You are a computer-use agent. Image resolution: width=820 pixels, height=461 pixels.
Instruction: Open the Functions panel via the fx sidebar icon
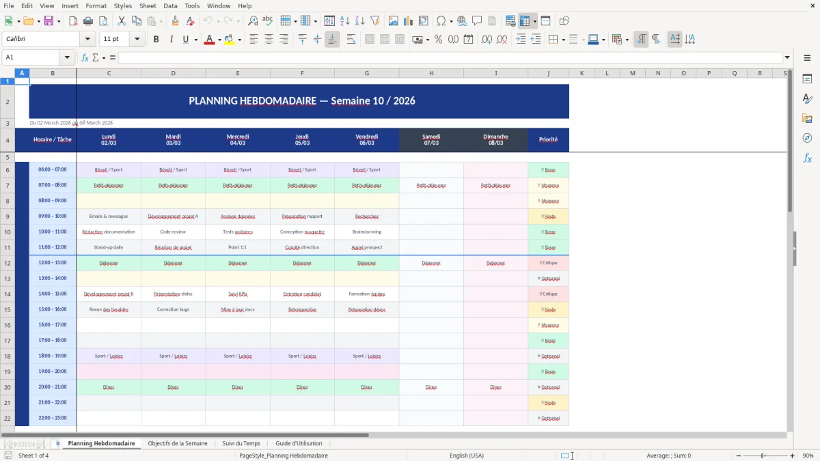[808, 158]
